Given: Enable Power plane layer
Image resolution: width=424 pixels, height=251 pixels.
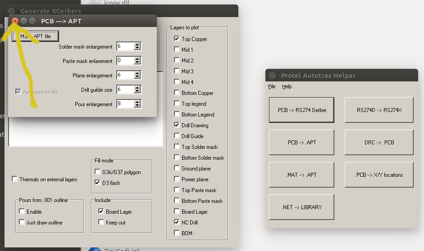Looking at the screenshot, I should click(177, 179).
